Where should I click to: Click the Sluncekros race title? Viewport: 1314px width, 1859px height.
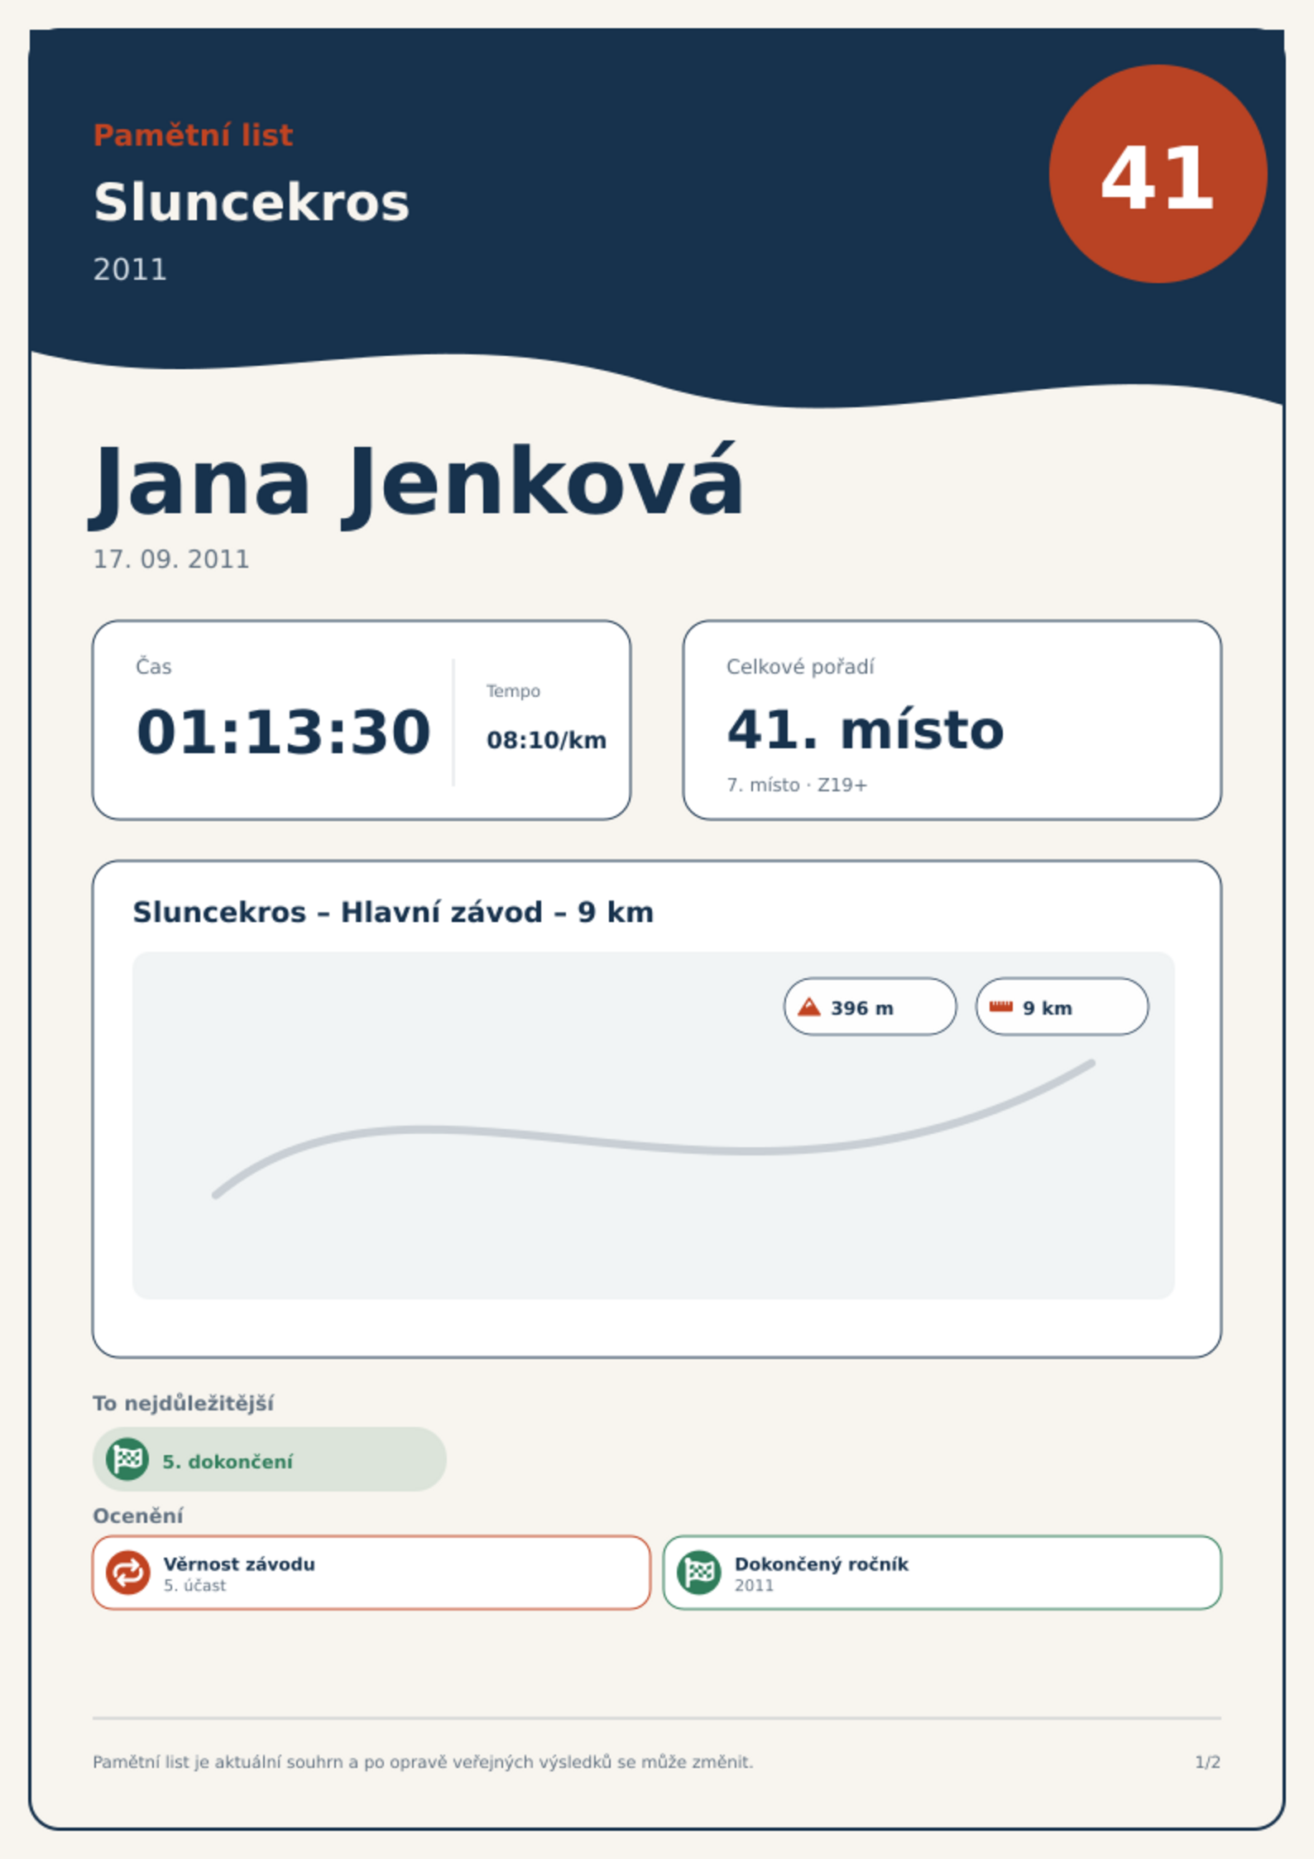(251, 203)
